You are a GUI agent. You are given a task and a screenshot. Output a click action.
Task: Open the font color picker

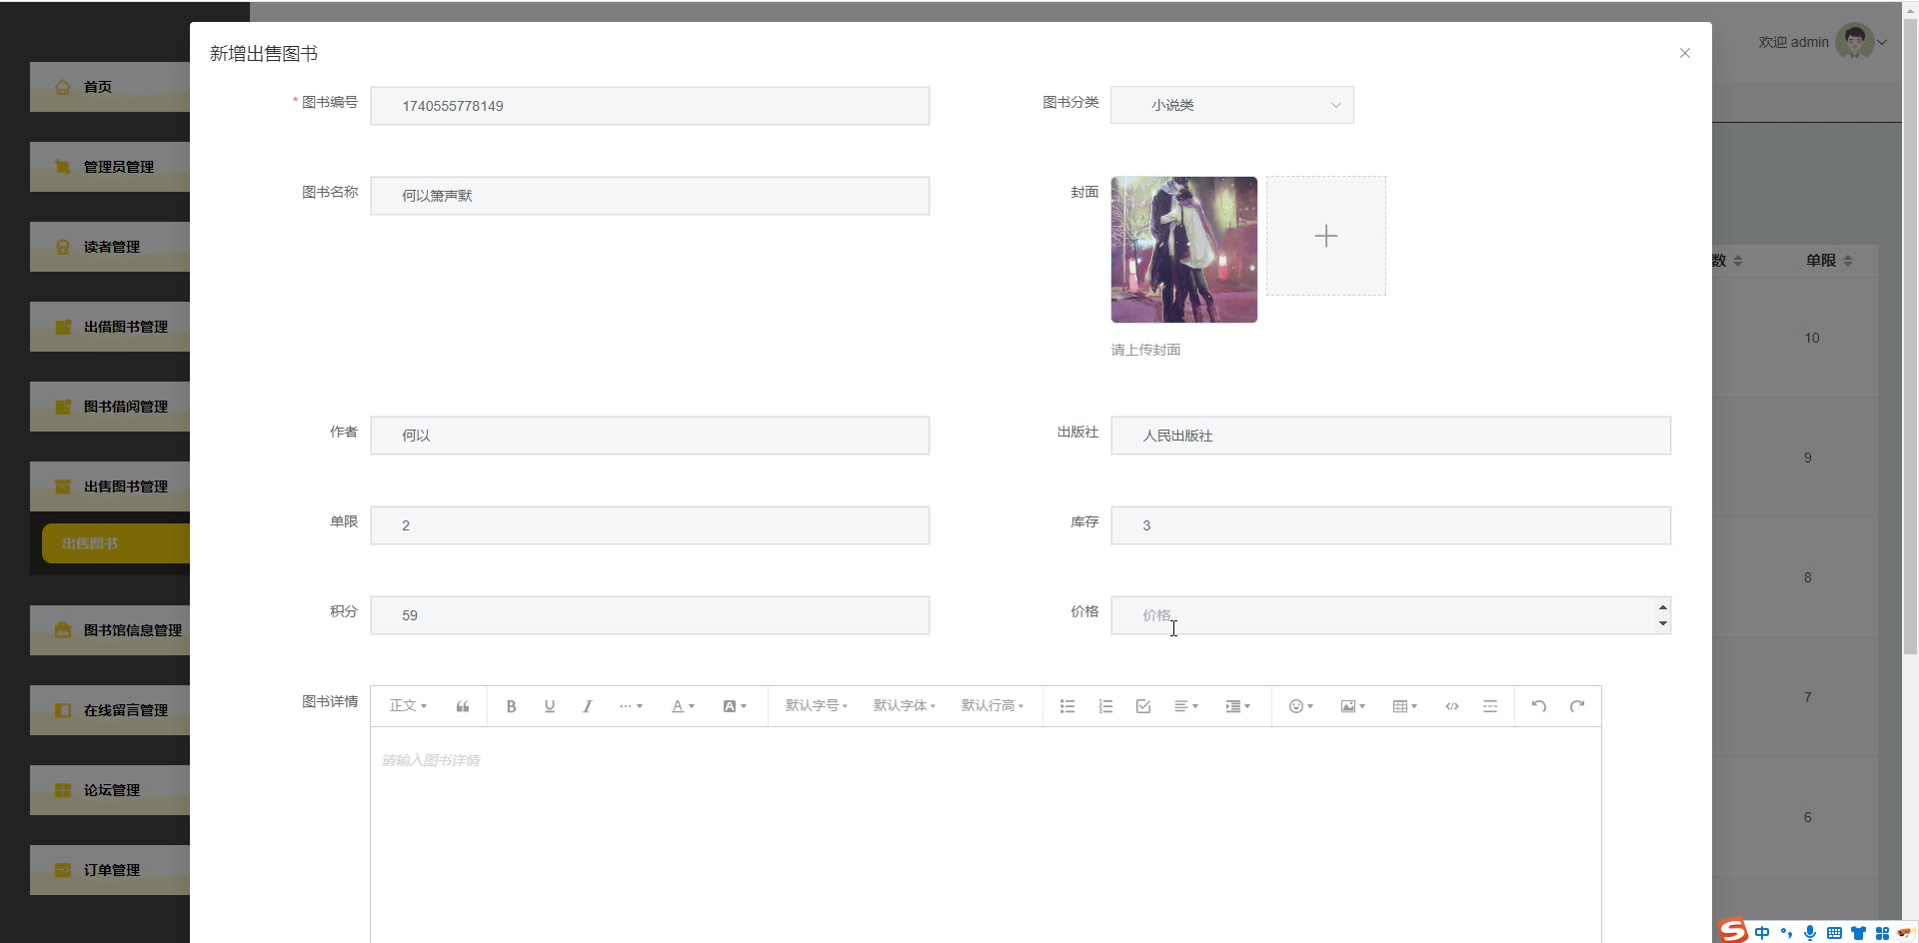coord(683,706)
